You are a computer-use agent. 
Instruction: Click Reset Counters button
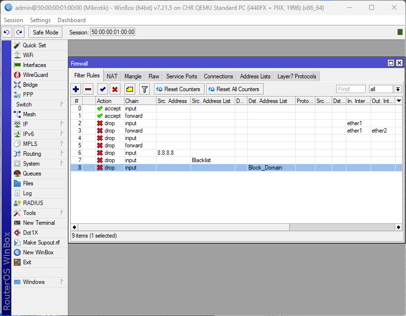[x=179, y=89]
